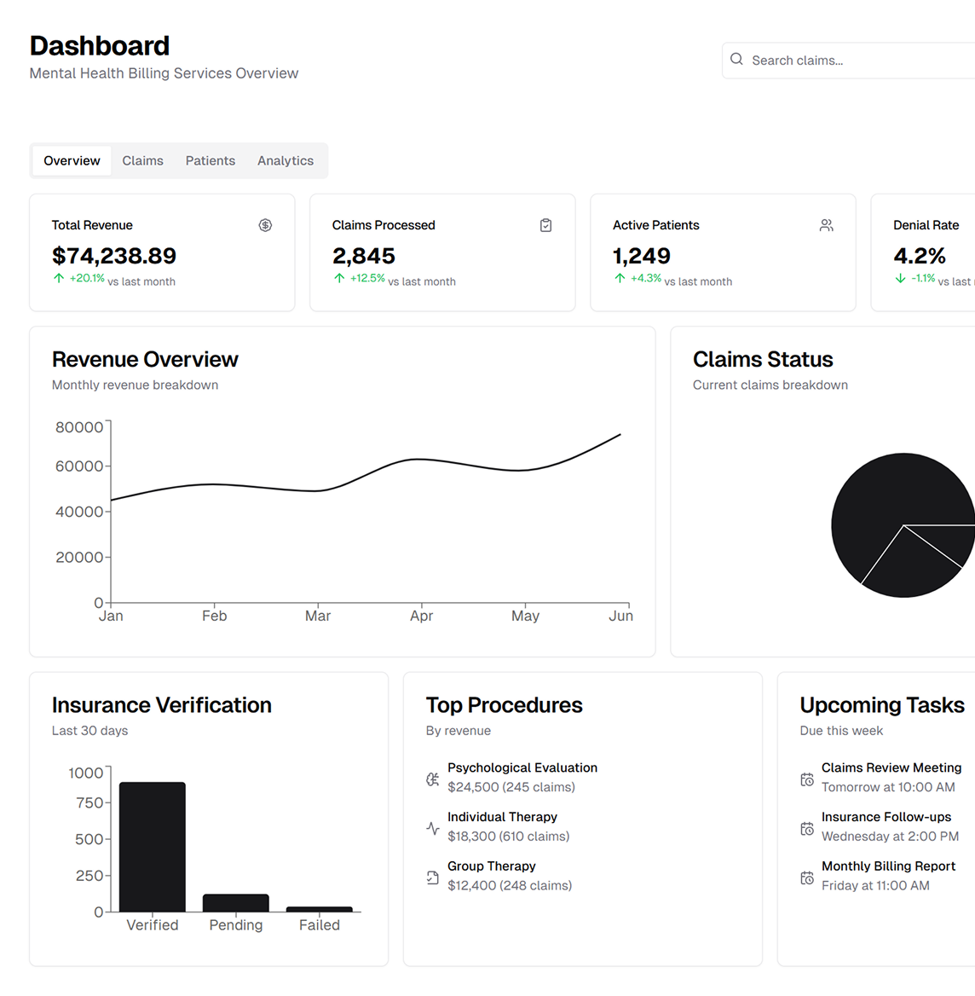Screen dimensions: 975x996
Task: Click the clipboard icon in Claims Processed card
Action: [x=545, y=225]
